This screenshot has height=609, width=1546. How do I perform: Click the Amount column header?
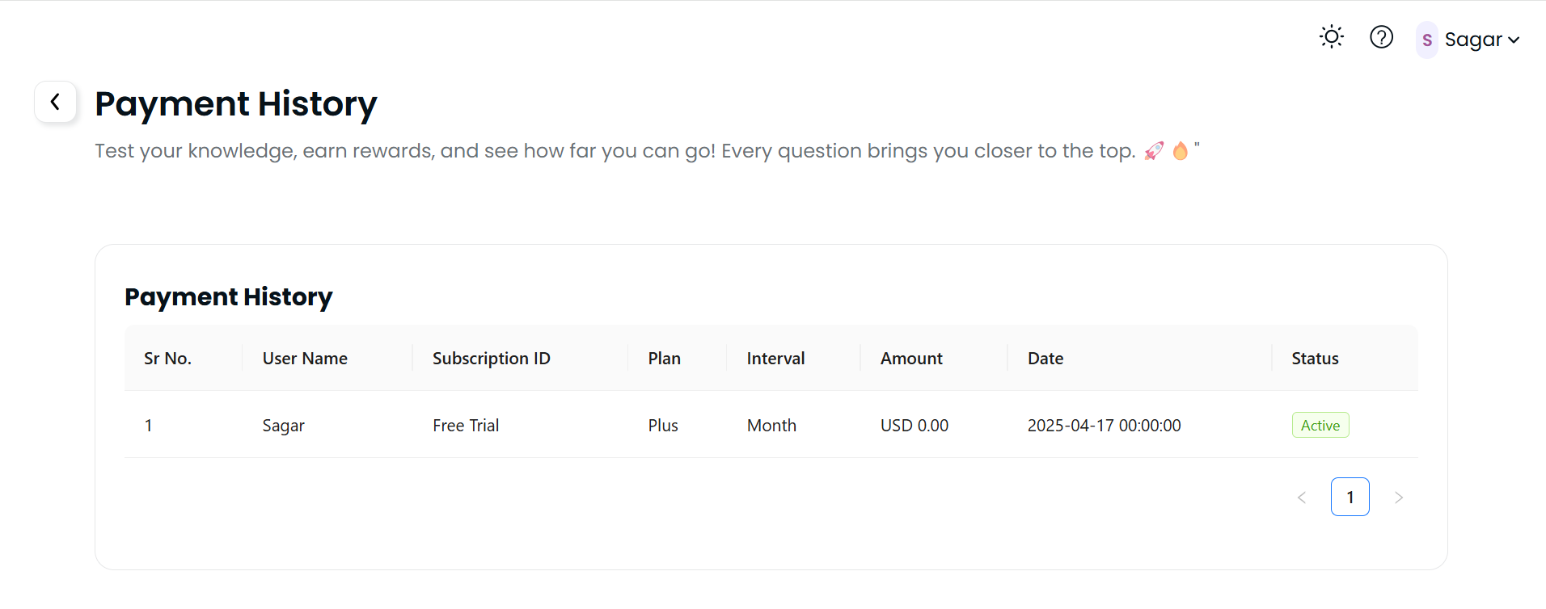[x=911, y=359]
